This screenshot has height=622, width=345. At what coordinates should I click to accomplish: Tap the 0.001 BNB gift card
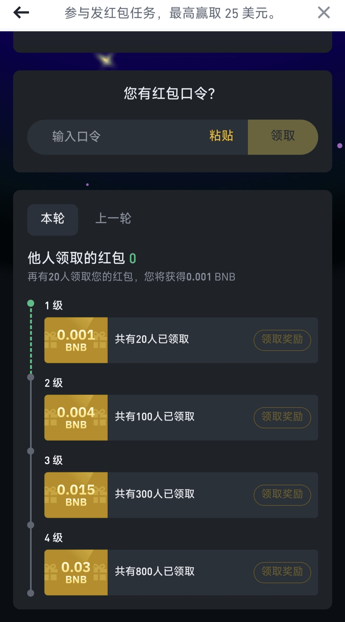(x=76, y=340)
